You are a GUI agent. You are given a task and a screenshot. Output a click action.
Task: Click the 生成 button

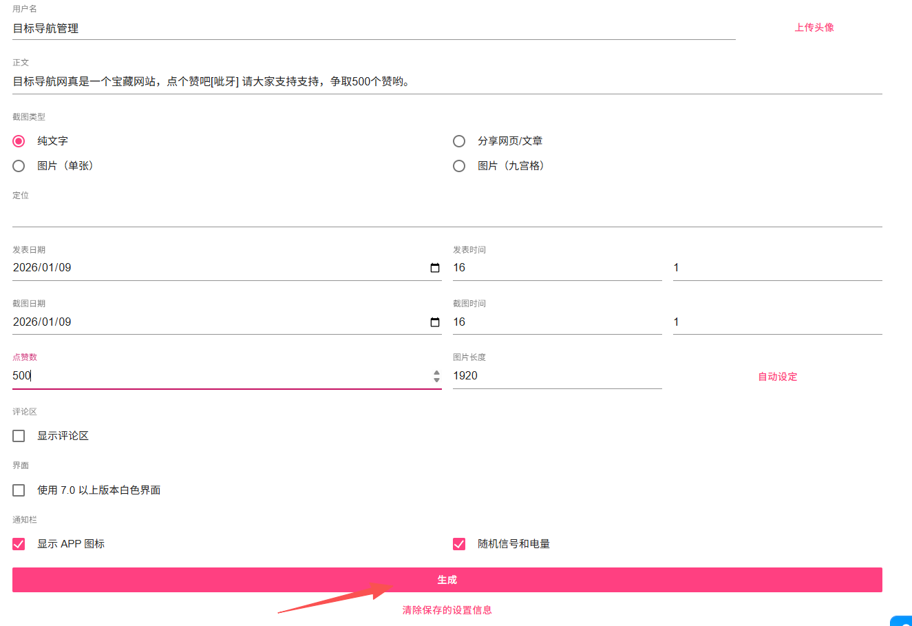tap(447, 579)
